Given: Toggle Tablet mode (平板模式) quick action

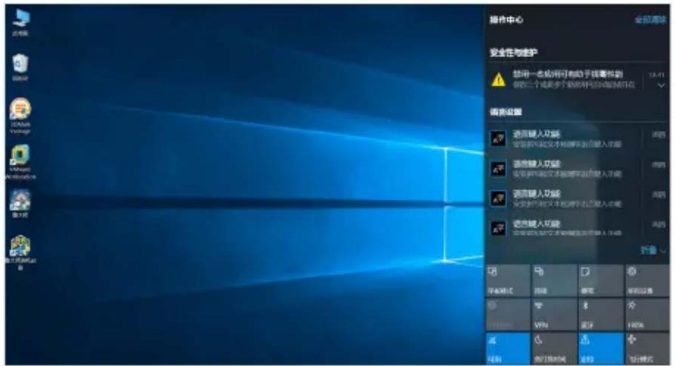Looking at the screenshot, I should [x=507, y=280].
